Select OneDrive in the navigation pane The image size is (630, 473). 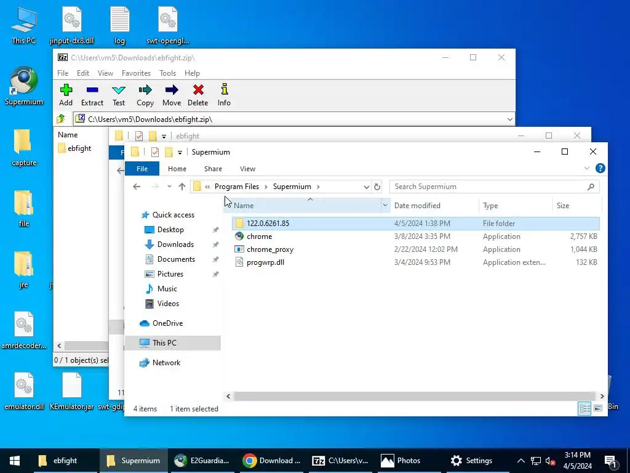167,323
